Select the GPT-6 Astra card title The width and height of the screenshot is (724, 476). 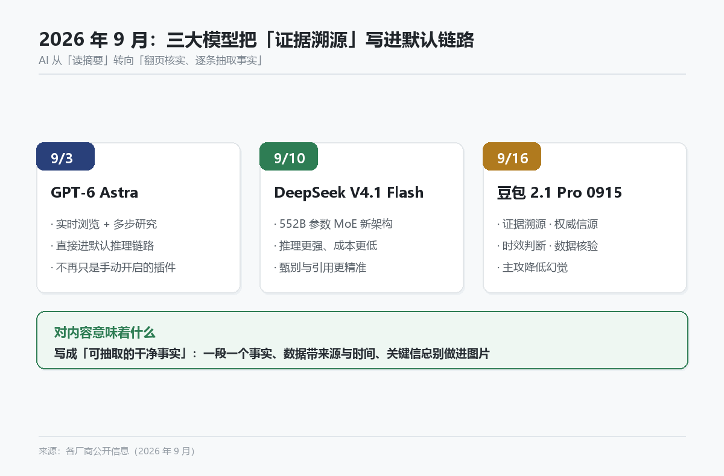(x=95, y=193)
